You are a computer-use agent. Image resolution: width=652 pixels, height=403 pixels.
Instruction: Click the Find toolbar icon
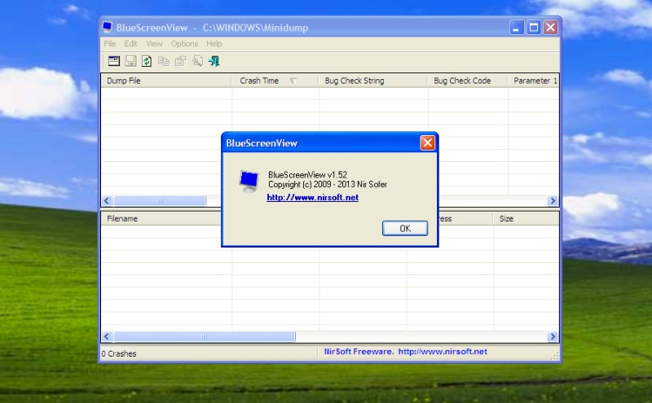click(197, 61)
